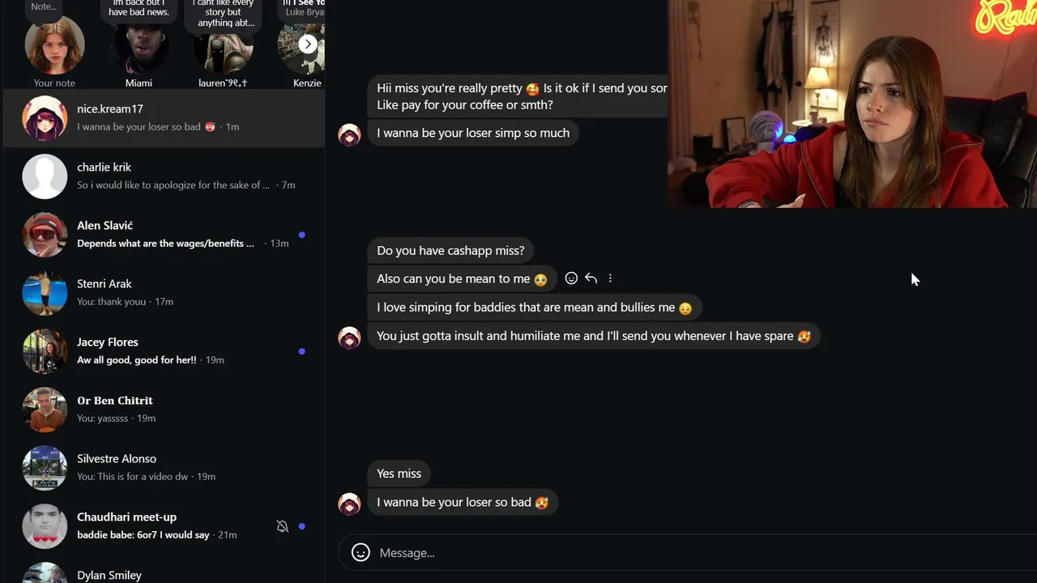This screenshot has height=583, width=1037.
Task: Click sender avatar beside 'loser simp' message
Action: tap(349, 134)
